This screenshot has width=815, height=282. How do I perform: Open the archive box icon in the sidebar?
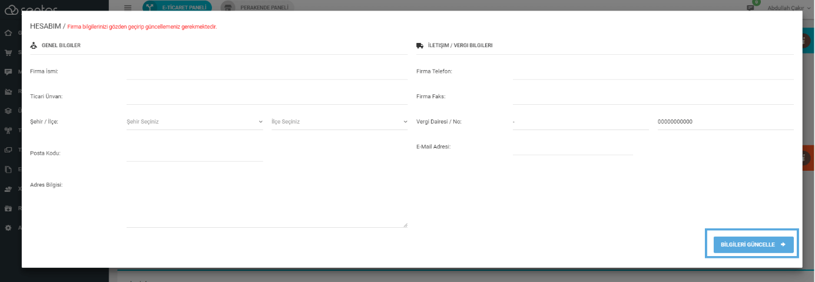(x=8, y=208)
